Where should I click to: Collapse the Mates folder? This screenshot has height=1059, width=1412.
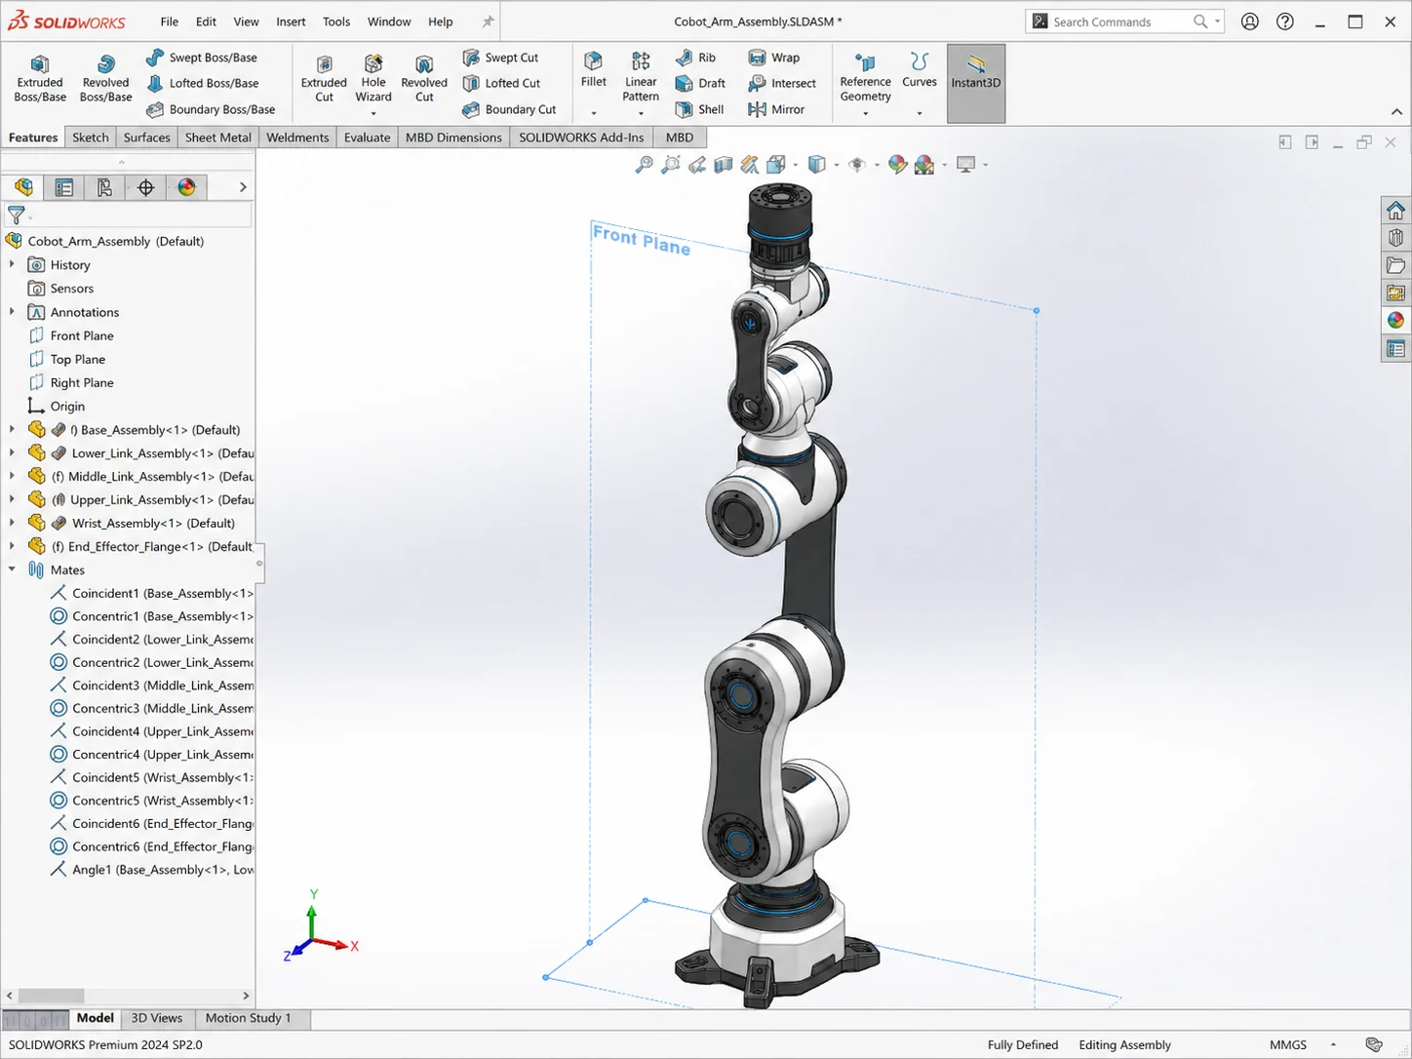point(12,569)
